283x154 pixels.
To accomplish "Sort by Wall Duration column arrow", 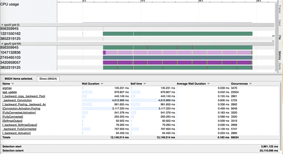I will point(102,84).
